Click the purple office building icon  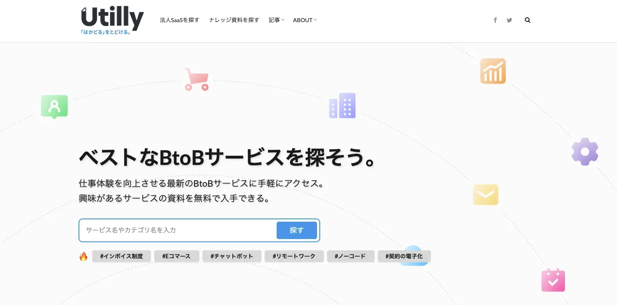point(342,106)
